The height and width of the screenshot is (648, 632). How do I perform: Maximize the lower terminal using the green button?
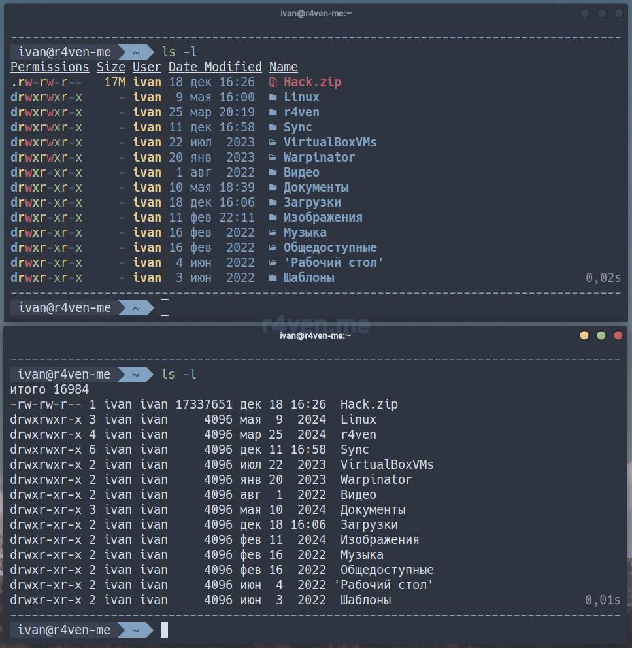pos(601,335)
